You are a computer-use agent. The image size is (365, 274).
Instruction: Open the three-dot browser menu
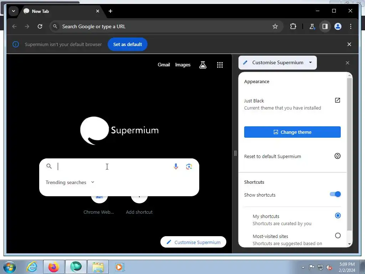tap(351, 26)
